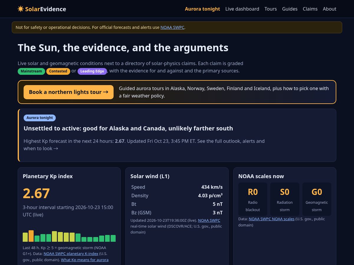The height and width of the screenshot is (265, 354).
Task: Click the Contested grade badge
Action: pos(58,71)
